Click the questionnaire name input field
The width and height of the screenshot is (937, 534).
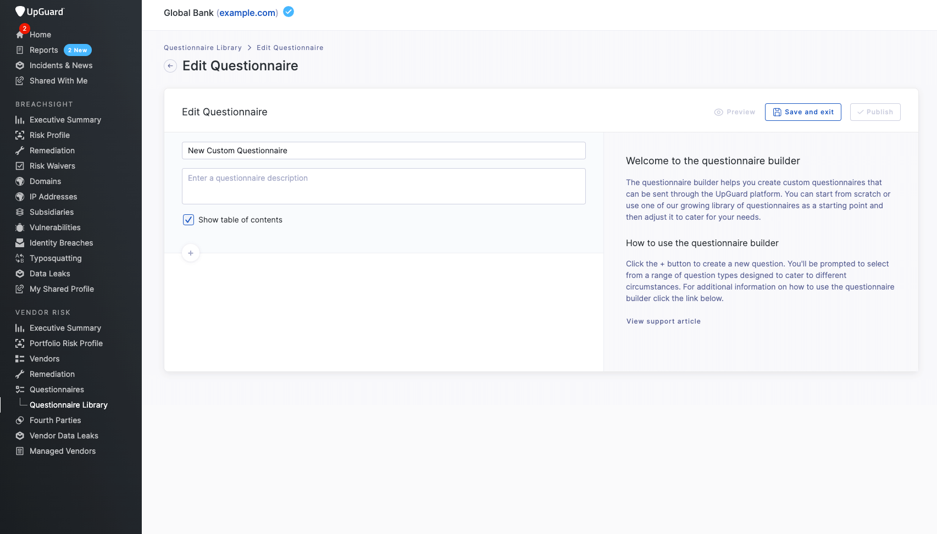pos(384,151)
